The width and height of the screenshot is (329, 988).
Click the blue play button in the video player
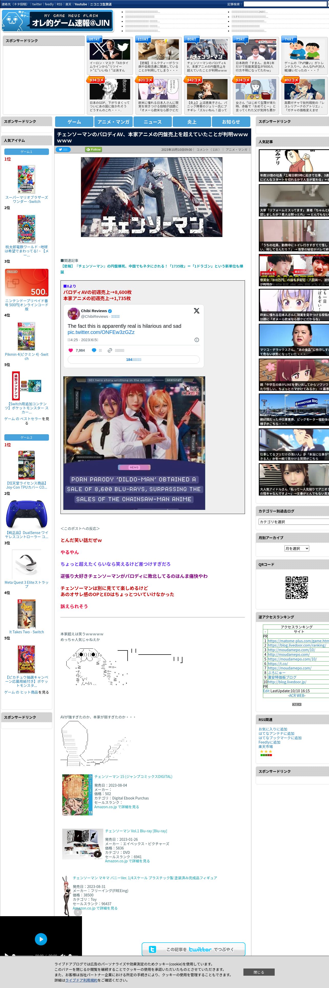[x=41, y=939]
